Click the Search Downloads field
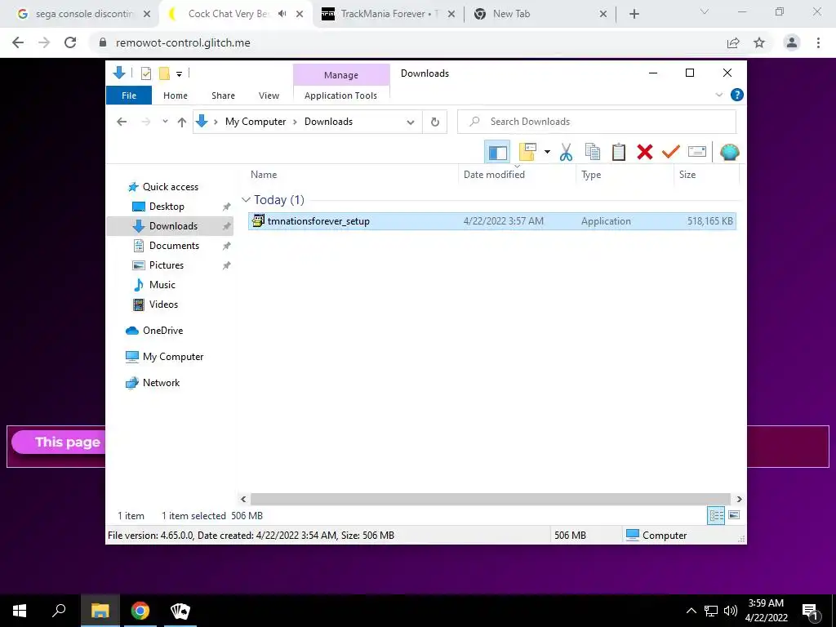This screenshot has width=836, height=627. click(x=597, y=122)
